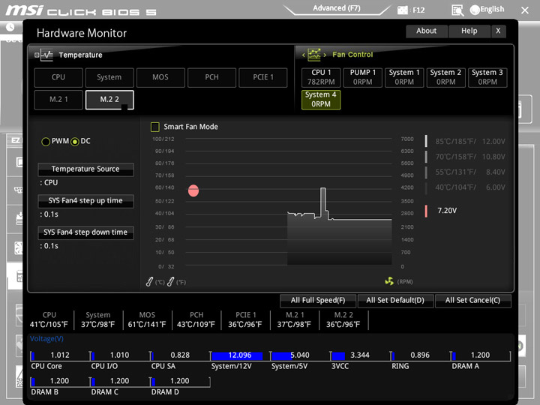The height and width of the screenshot is (405, 540).
Task: Select the MOS temperature tab
Action: pyautogui.click(x=160, y=77)
